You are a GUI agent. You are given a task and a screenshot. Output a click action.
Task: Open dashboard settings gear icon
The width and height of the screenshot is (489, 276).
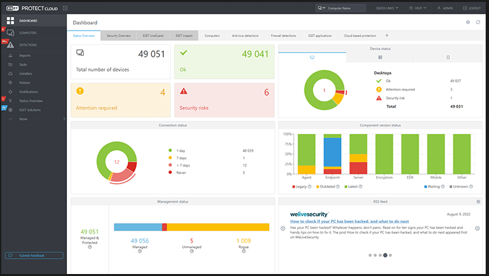468,22
